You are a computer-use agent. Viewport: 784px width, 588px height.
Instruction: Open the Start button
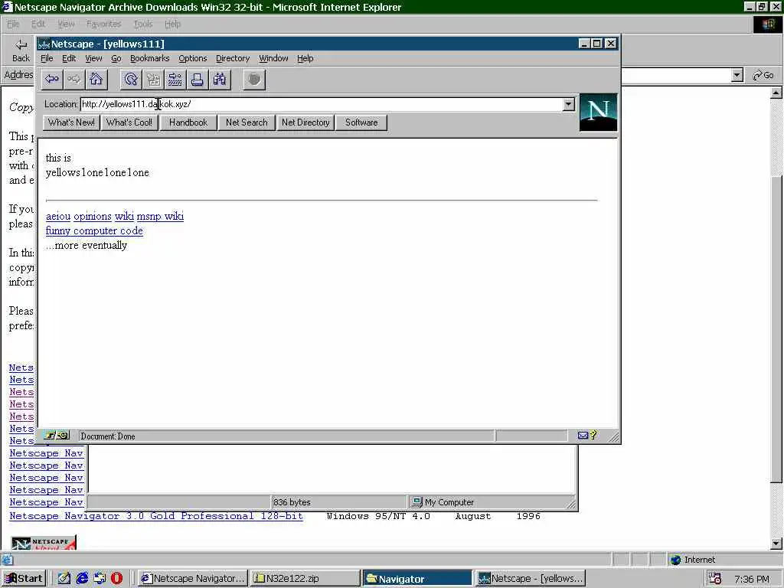click(x=24, y=579)
